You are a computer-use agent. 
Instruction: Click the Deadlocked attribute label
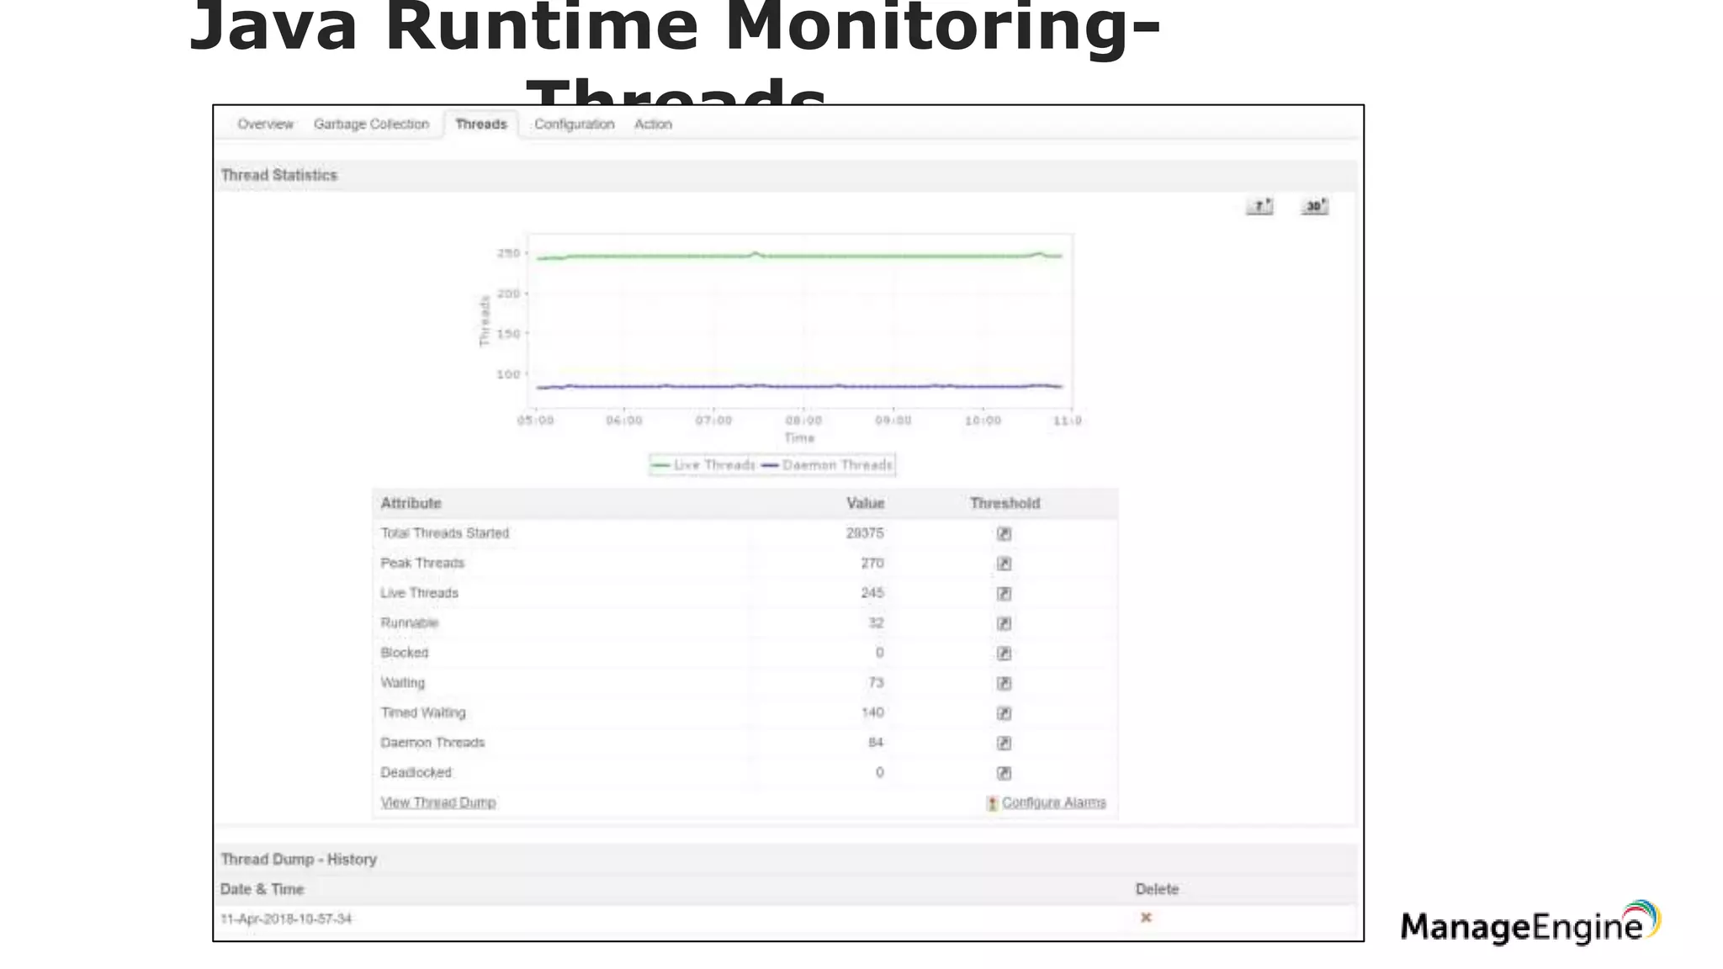point(416,772)
